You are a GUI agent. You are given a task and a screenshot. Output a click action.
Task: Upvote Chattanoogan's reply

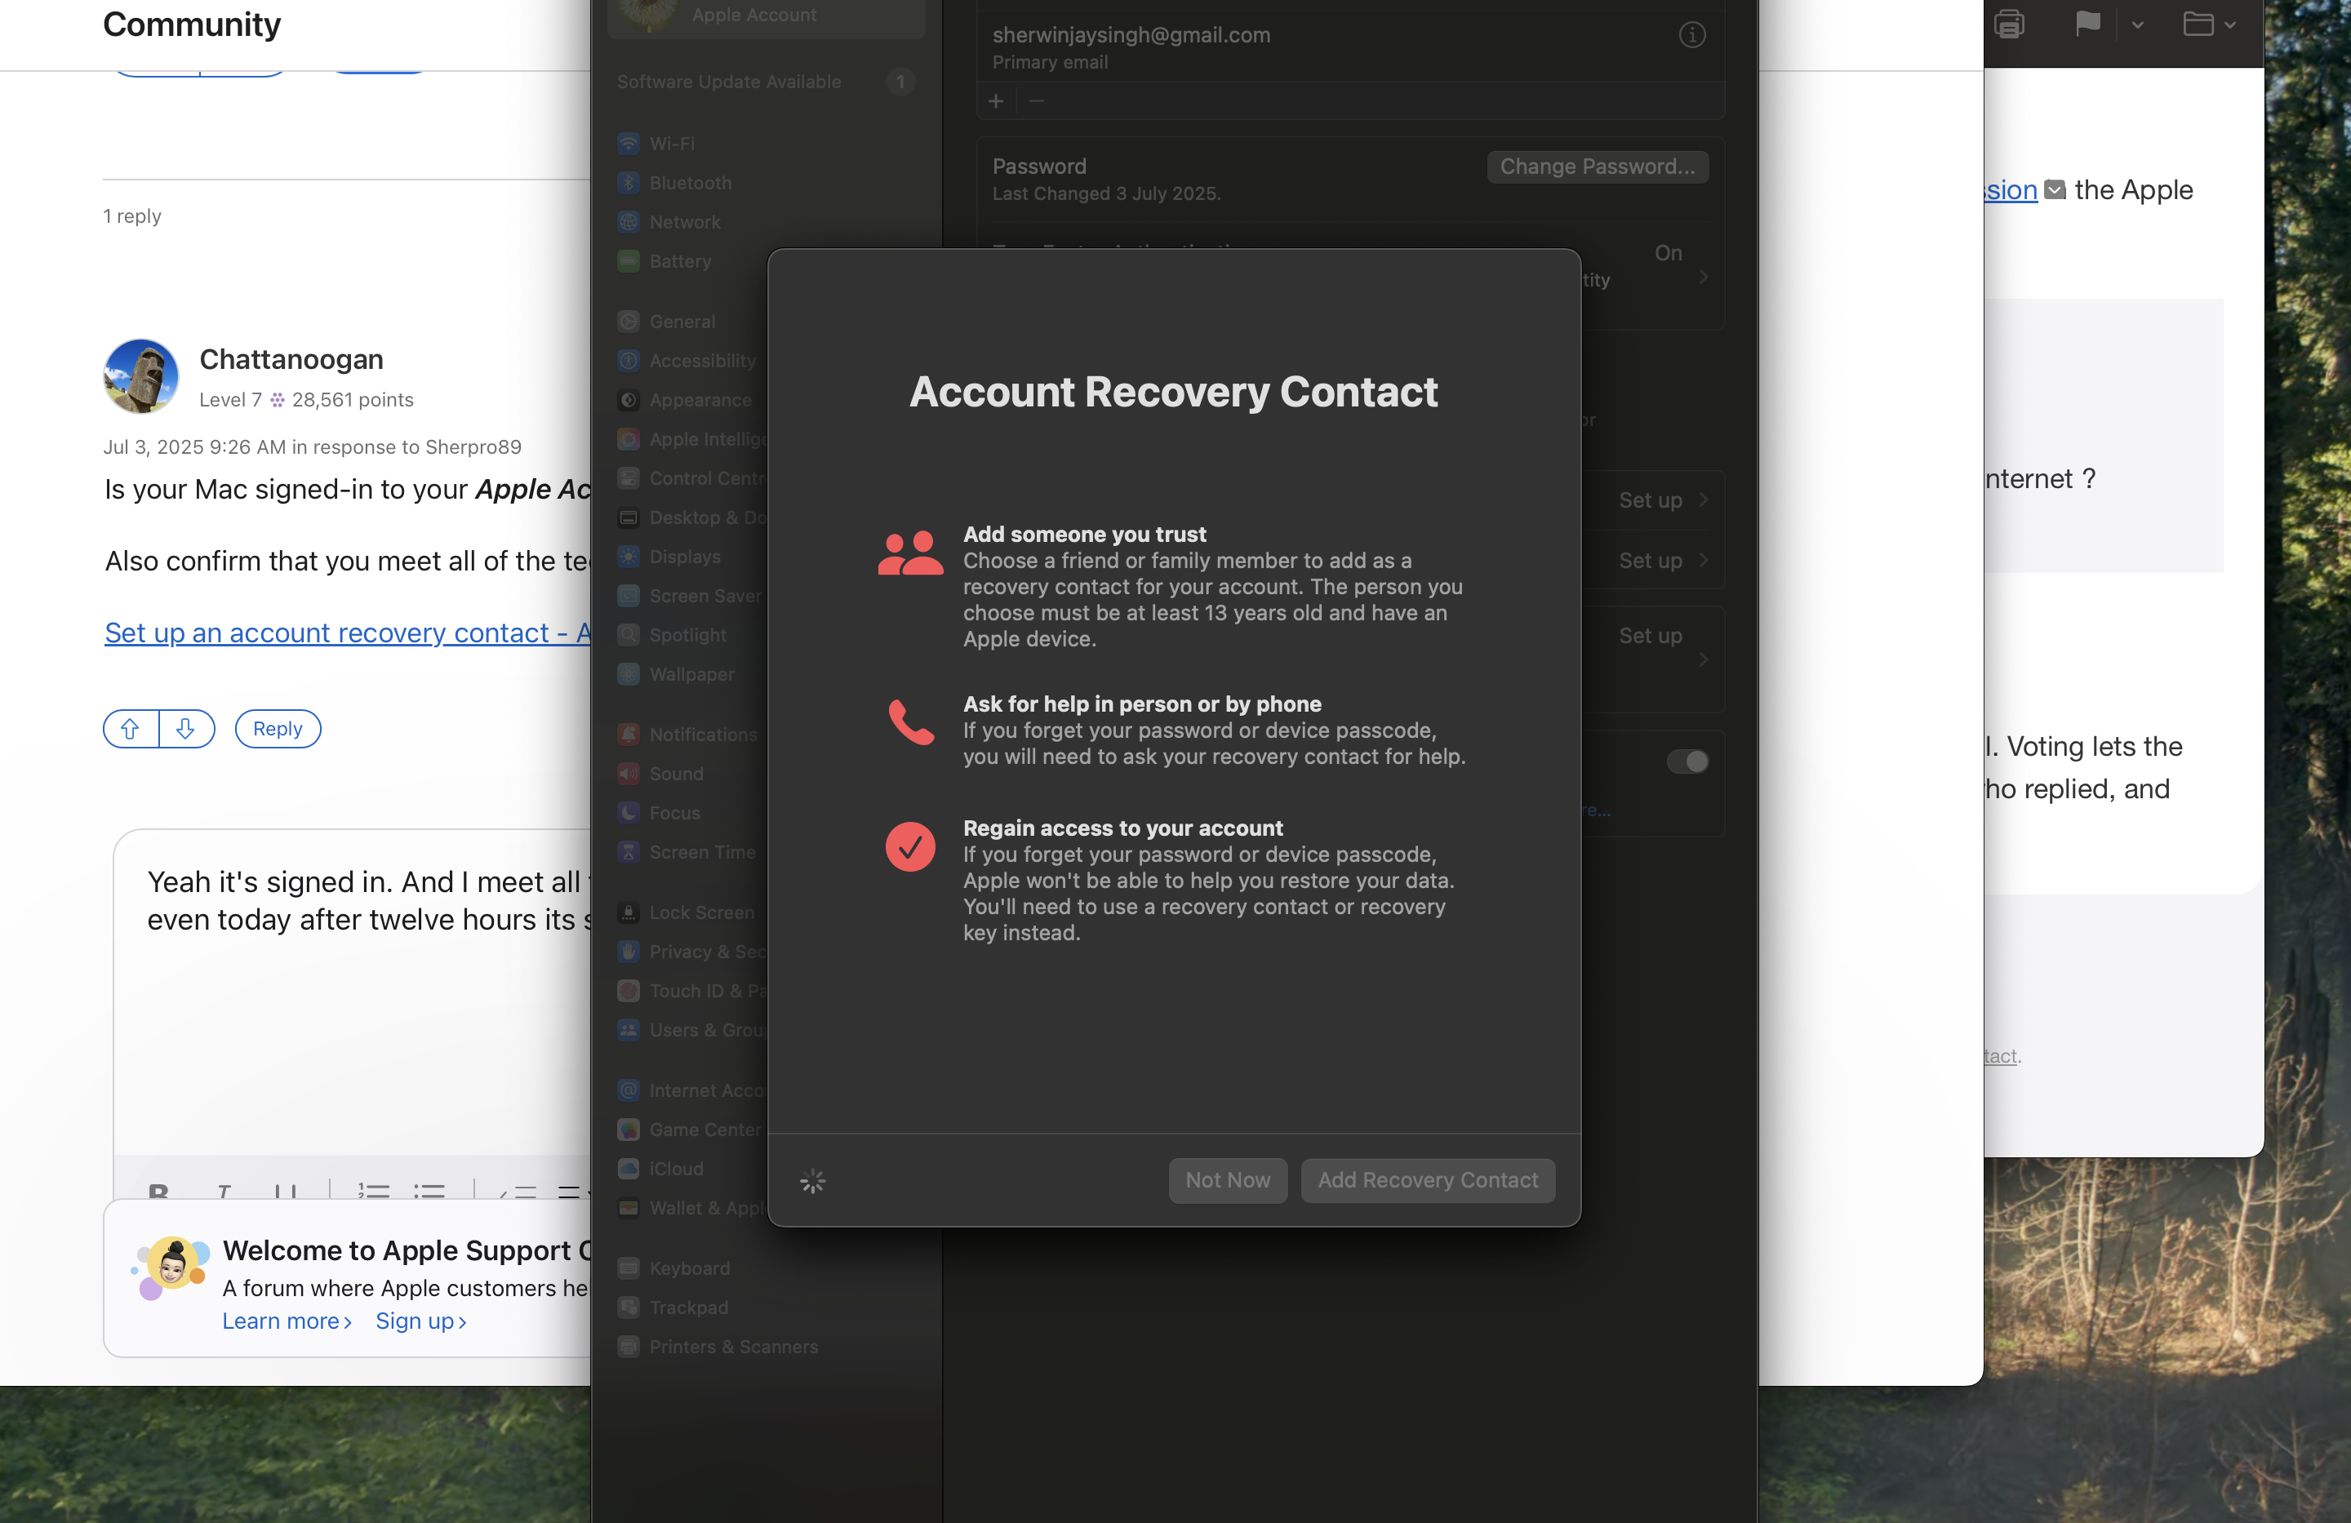click(x=131, y=729)
